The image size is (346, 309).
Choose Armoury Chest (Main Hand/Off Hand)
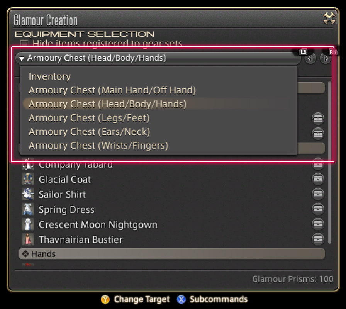pos(112,90)
